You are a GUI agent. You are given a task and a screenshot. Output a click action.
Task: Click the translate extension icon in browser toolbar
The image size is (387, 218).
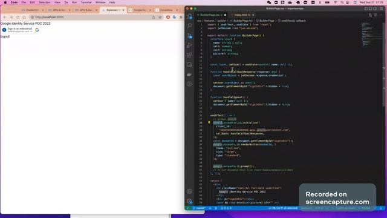pyautogui.click(x=175, y=17)
